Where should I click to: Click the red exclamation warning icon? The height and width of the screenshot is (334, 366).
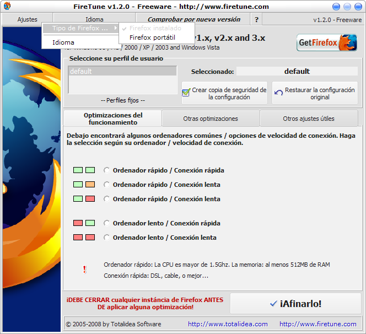pos(84,270)
